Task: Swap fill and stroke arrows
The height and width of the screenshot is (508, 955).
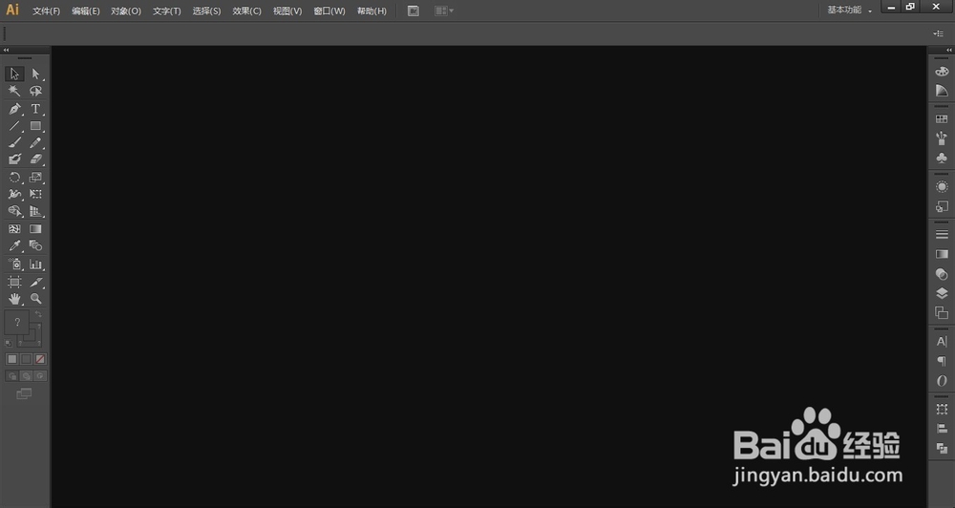Action: (x=38, y=314)
